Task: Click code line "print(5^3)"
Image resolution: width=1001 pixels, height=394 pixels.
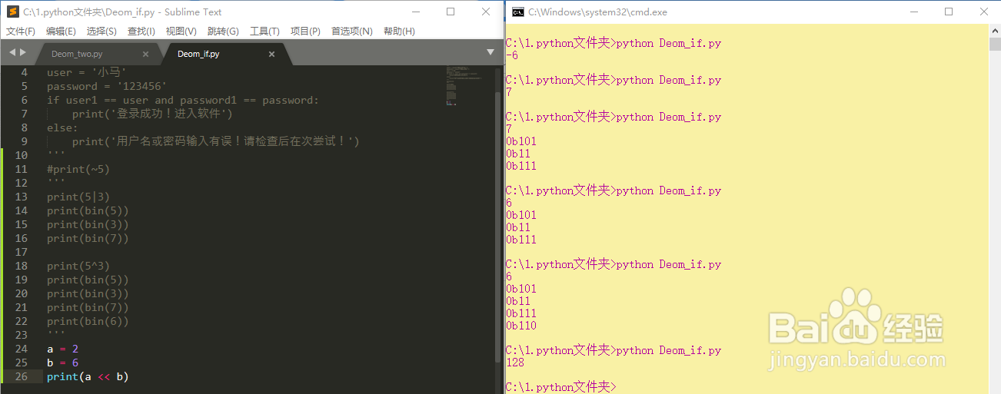Action: [x=78, y=266]
